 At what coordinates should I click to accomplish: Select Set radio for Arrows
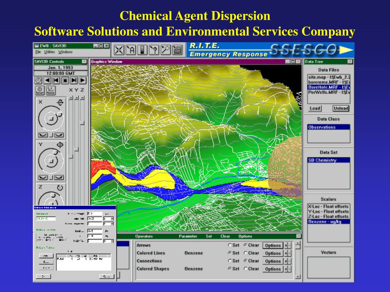(230, 245)
